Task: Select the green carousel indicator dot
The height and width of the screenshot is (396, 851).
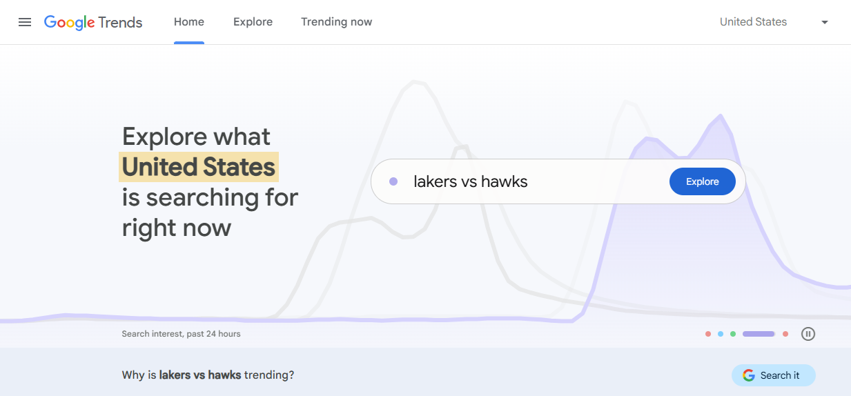Action: tap(733, 334)
